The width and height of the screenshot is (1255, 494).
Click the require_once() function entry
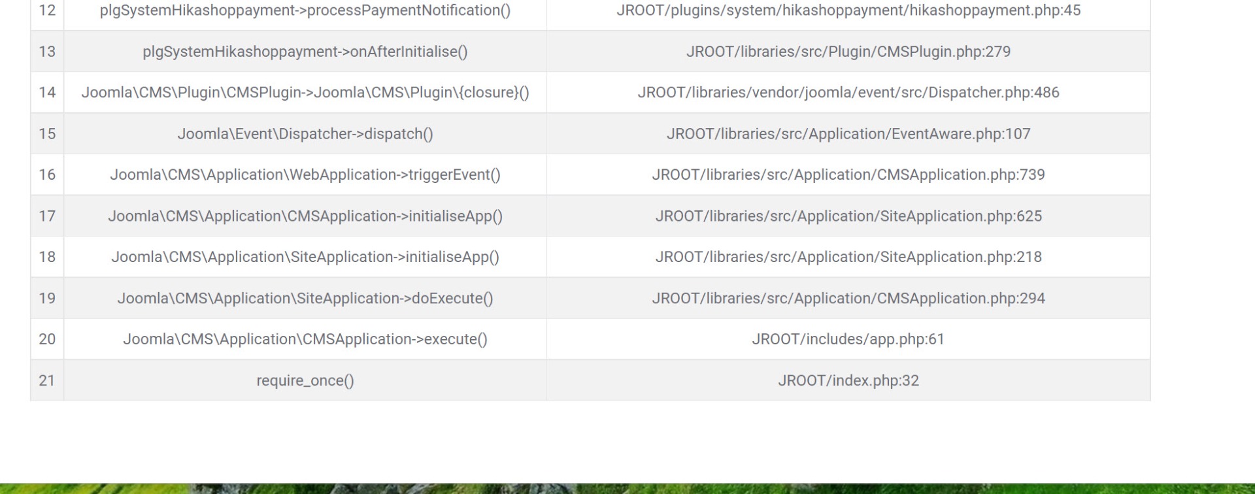tap(305, 381)
